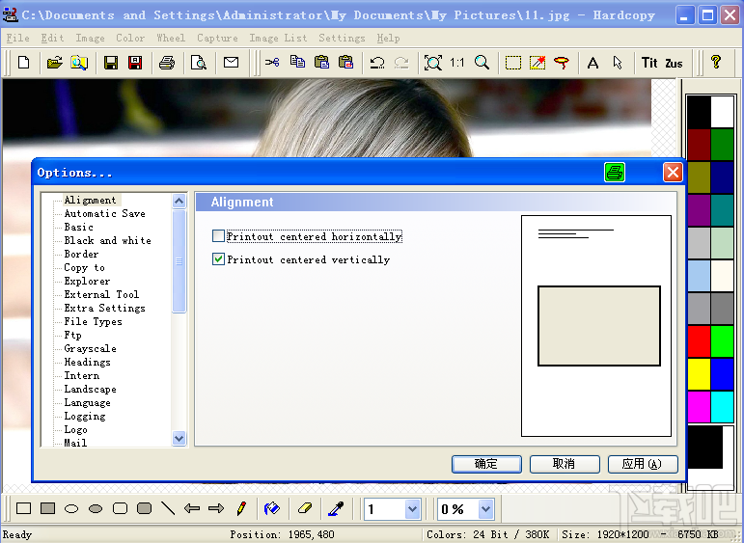Click the printer icon in main toolbar

[x=167, y=63]
